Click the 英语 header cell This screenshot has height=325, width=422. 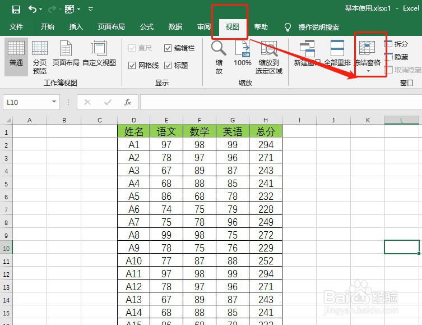click(233, 131)
